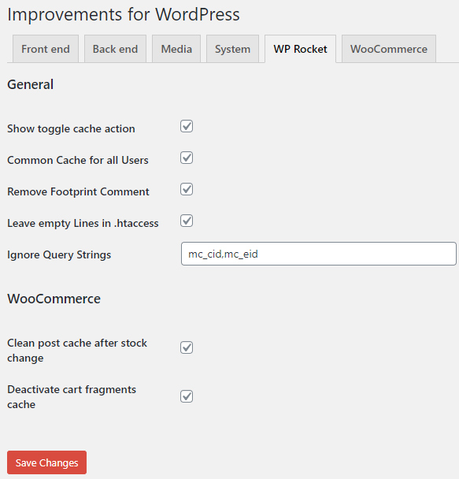The width and height of the screenshot is (459, 479).
Task: Switch to the Front end tab
Action: click(x=46, y=49)
